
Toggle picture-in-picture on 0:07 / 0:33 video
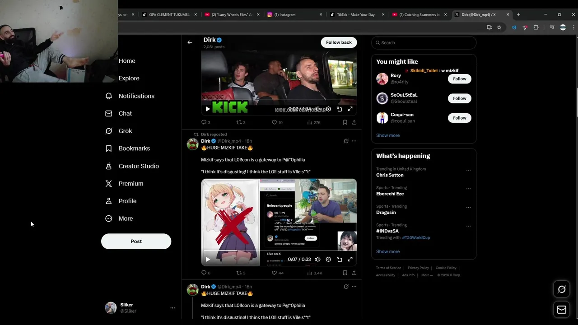click(x=339, y=260)
